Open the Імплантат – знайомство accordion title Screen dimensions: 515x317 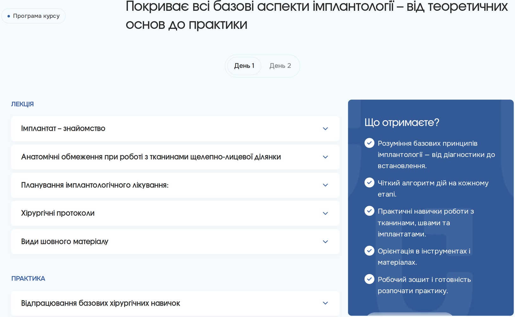(x=63, y=128)
